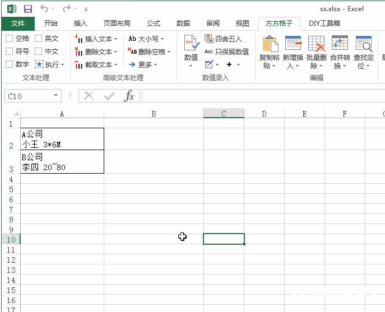Expand the 数值 button dropdown arrow
Viewport: 385px width, 312px height.
pyautogui.click(x=191, y=66)
